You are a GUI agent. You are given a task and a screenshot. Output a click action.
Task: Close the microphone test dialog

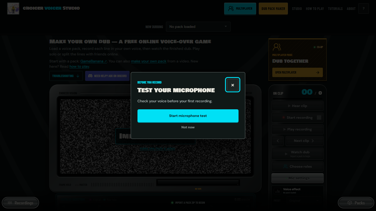233,85
